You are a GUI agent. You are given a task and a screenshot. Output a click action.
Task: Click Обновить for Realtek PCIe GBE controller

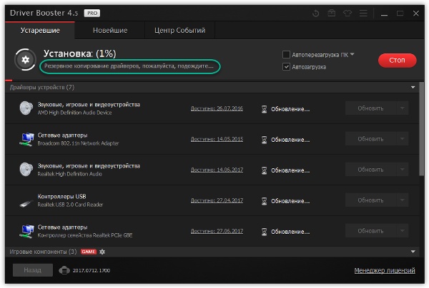(370, 231)
